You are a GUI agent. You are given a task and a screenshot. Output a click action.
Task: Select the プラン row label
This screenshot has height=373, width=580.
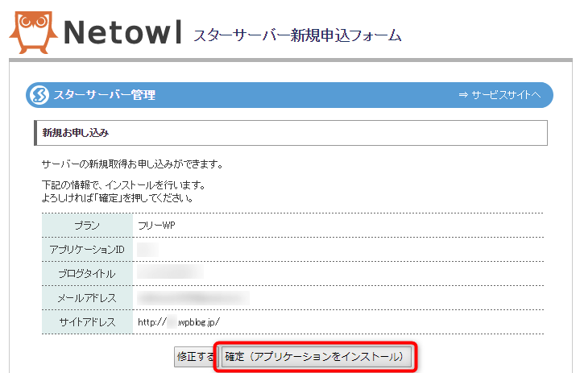tap(87, 225)
